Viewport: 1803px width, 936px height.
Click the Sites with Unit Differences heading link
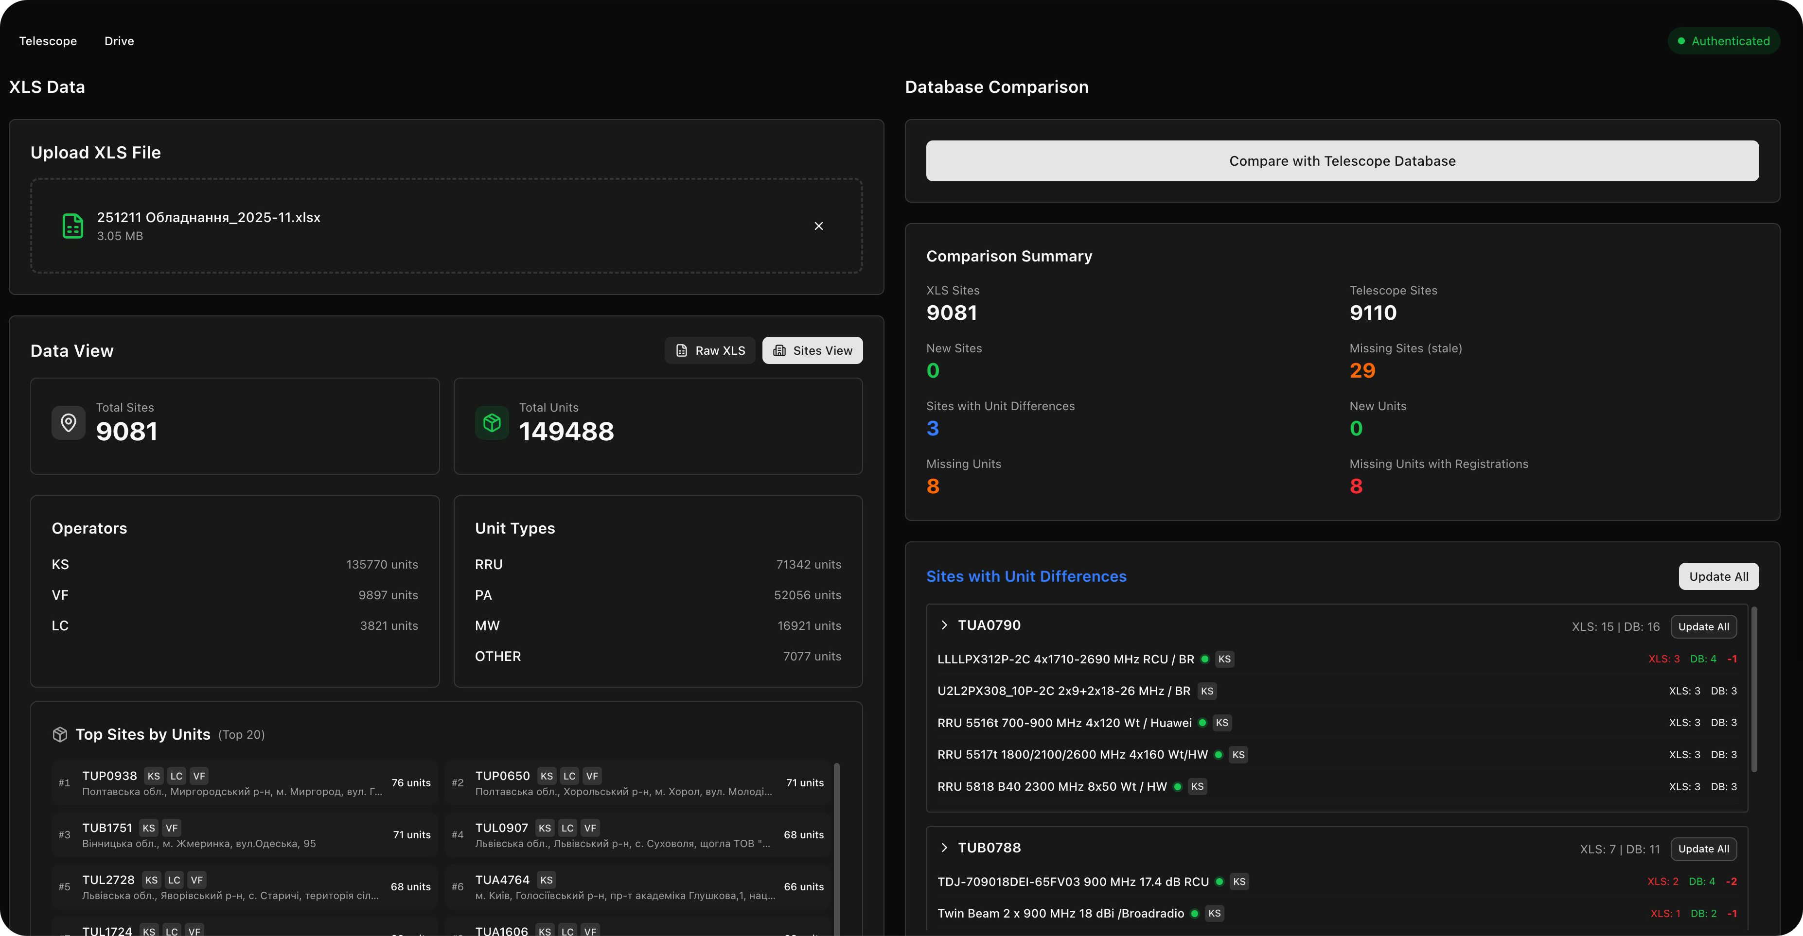(x=1026, y=576)
